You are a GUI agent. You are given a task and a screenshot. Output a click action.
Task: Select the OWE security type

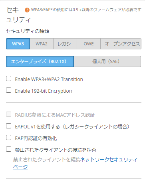89,44
